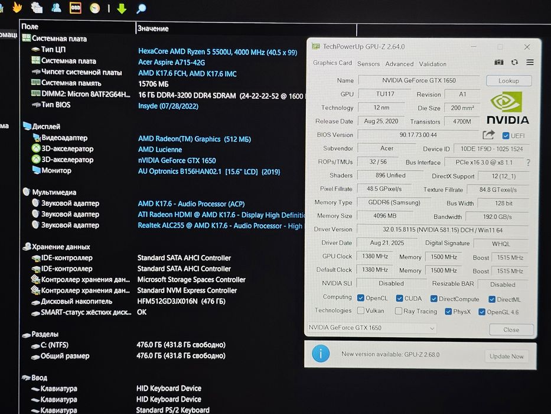The height and width of the screenshot is (414, 551).
Task: Click the Lookup button
Action: pyautogui.click(x=508, y=80)
